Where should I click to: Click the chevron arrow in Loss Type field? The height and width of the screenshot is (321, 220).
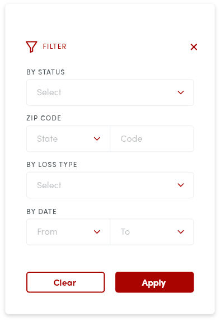[181, 185]
